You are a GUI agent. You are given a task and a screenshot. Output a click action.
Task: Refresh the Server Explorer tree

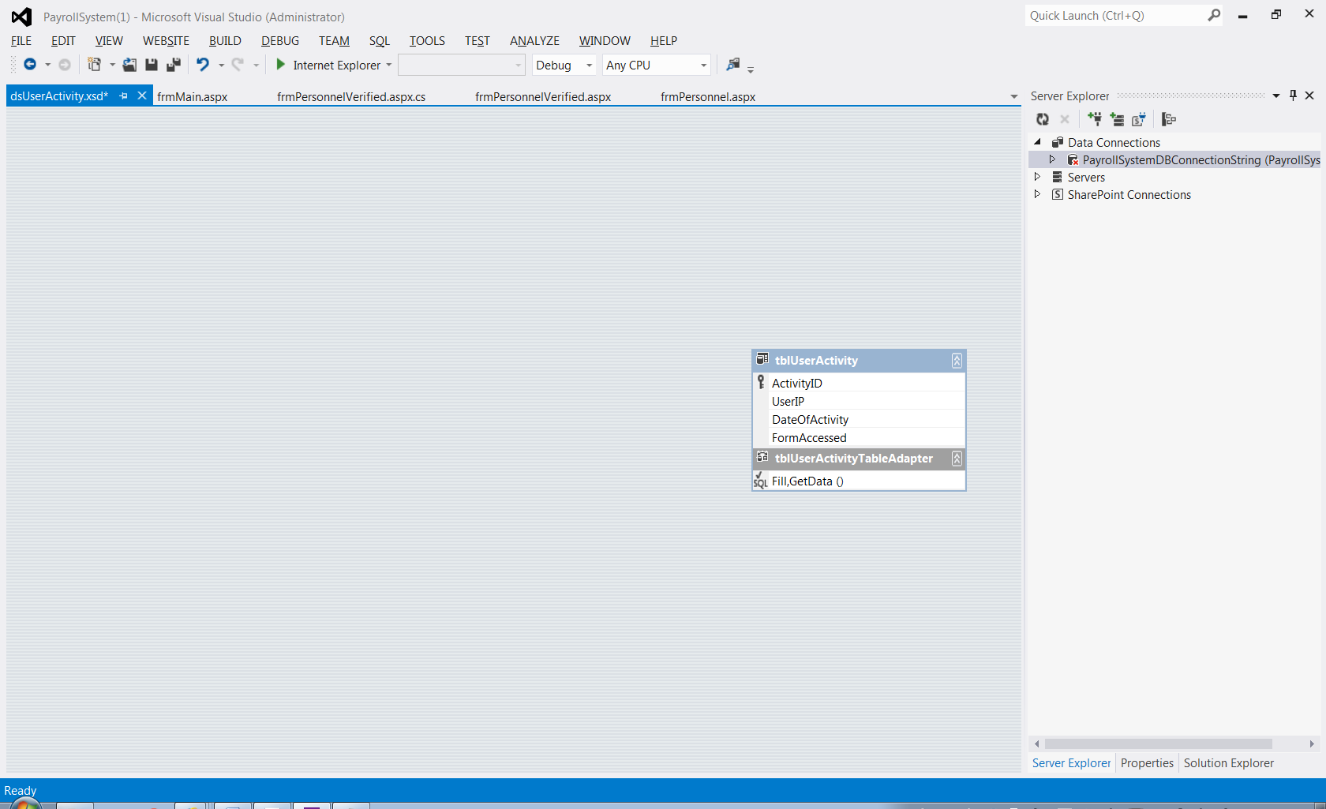[1043, 119]
